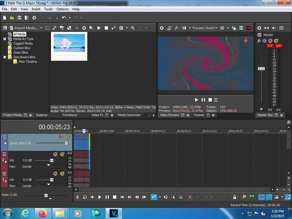Toggle Enable Snapping magnet icon

click(x=261, y=197)
